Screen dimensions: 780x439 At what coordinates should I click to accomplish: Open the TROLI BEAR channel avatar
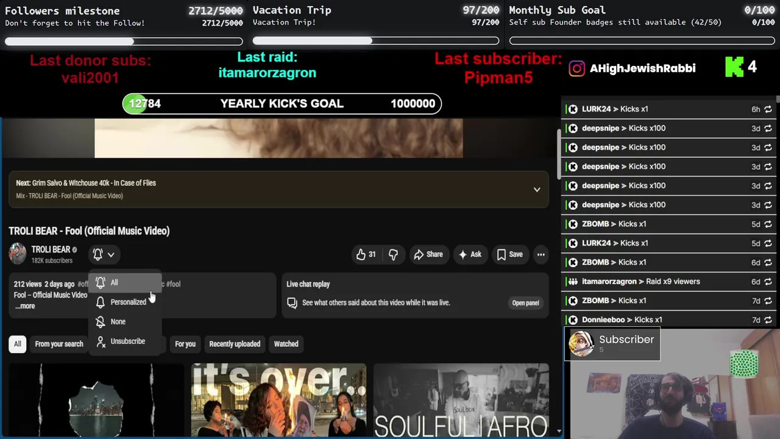18,254
